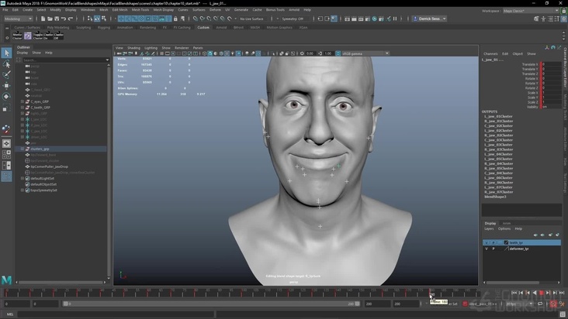Open the Outliner search filter dropdown arrow
This screenshot has height=319, width=568.
tap(107, 60)
